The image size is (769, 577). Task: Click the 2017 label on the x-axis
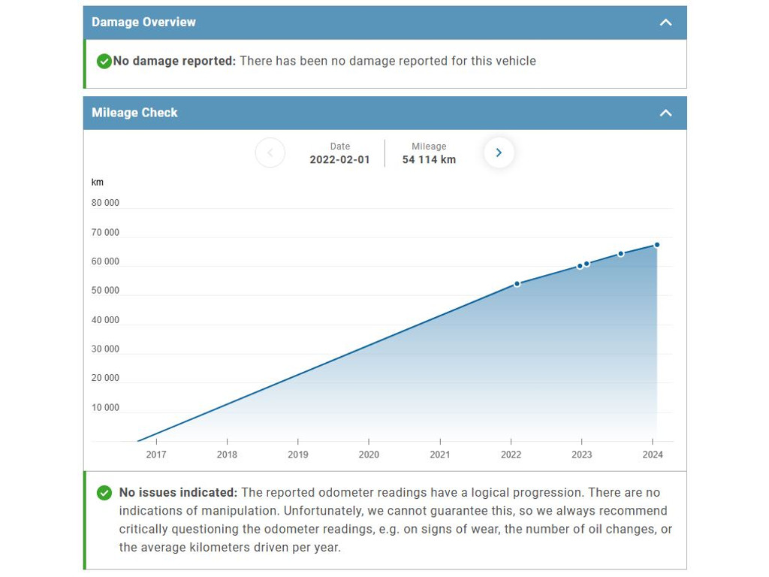tap(156, 455)
